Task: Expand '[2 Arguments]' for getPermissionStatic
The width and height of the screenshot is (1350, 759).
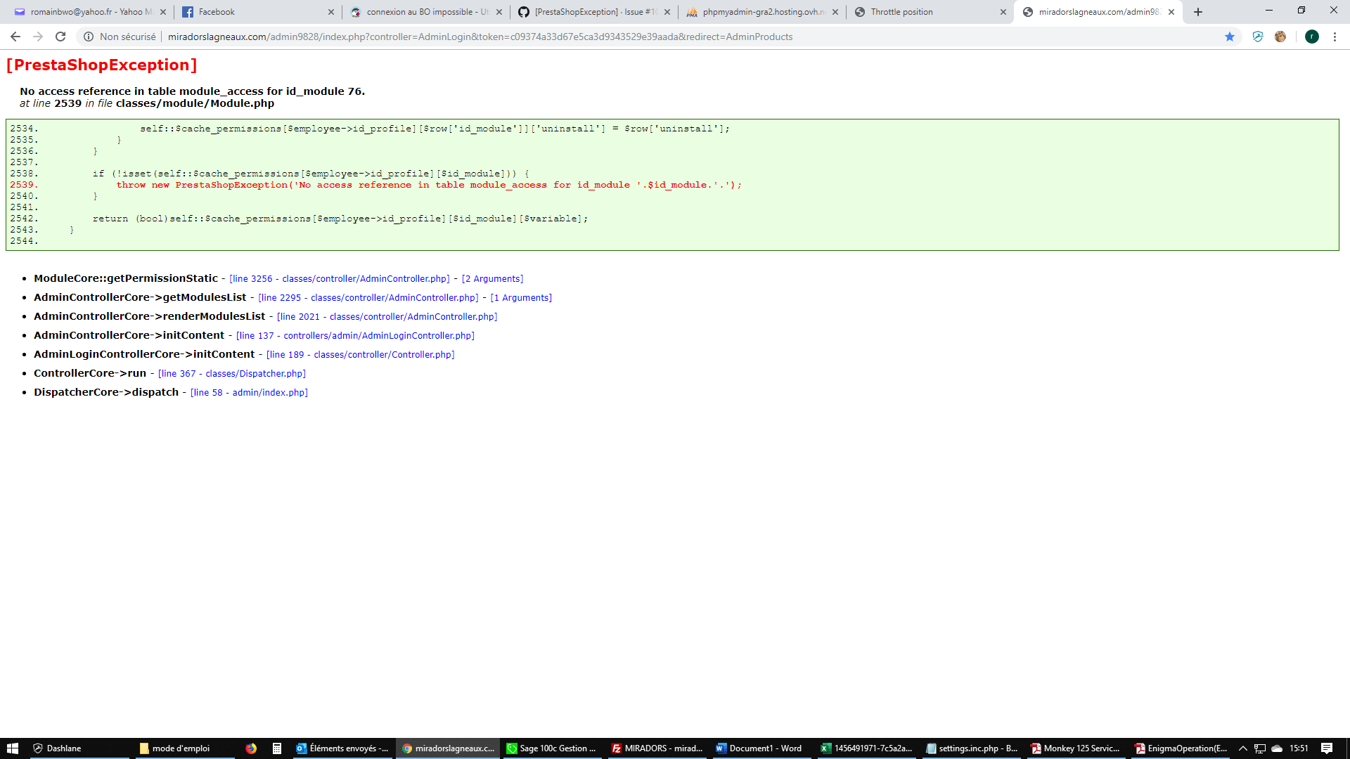Action: (492, 279)
